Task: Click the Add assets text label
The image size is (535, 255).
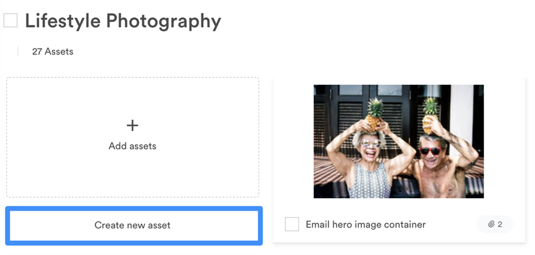Action: pos(133,146)
